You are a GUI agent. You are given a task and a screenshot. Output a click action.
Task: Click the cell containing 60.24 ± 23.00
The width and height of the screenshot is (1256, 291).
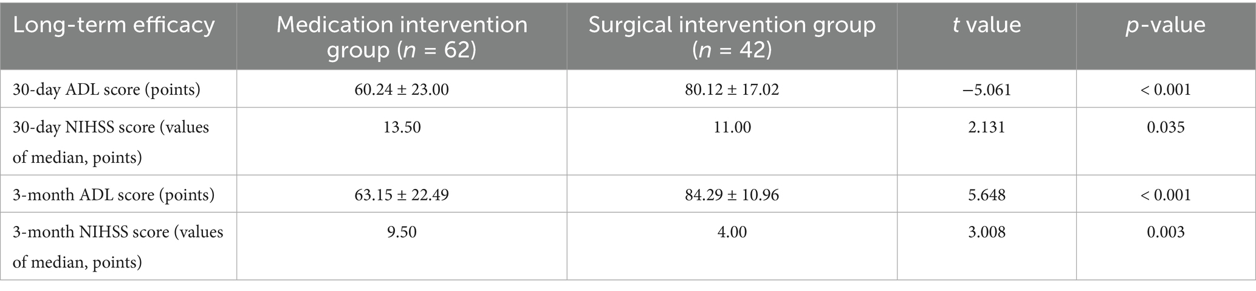(402, 90)
